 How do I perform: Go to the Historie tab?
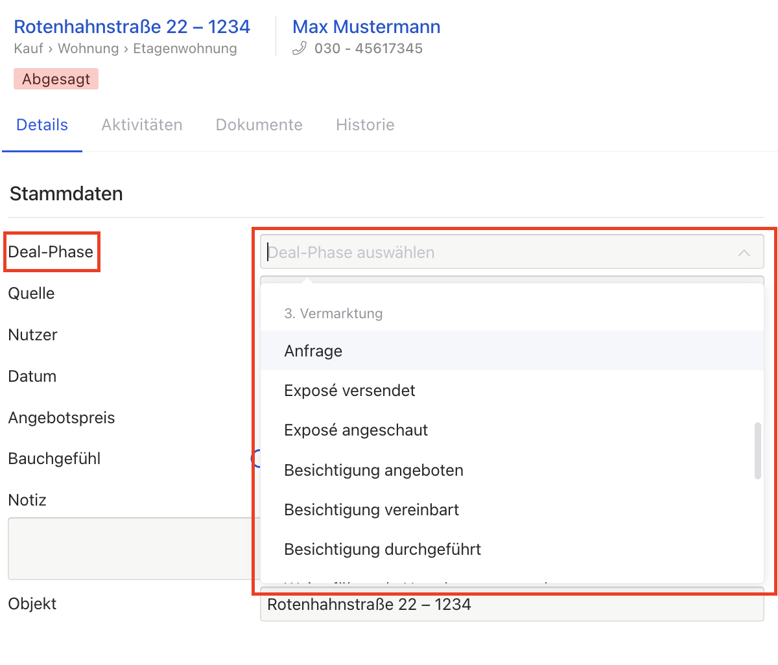pyautogui.click(x=365, y=125)
